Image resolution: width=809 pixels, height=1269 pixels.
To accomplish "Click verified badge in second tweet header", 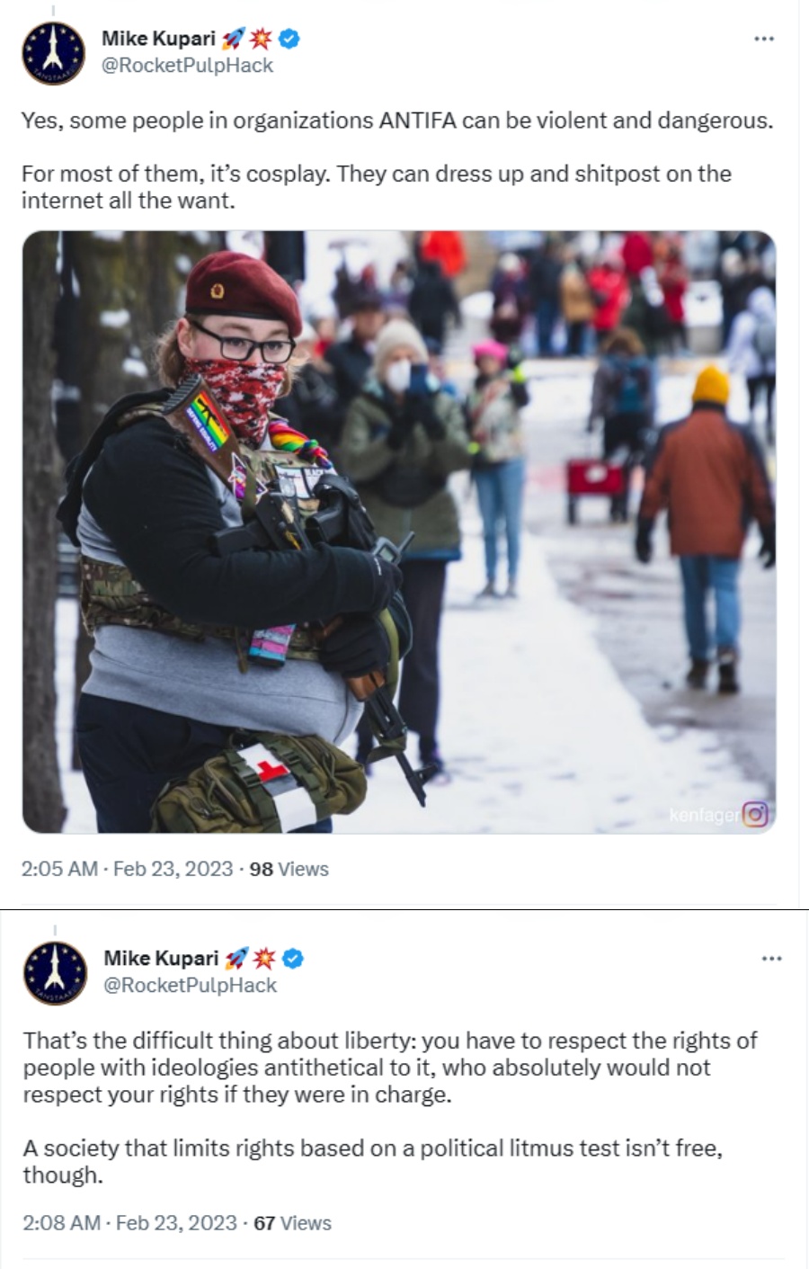I will point(292,959).
